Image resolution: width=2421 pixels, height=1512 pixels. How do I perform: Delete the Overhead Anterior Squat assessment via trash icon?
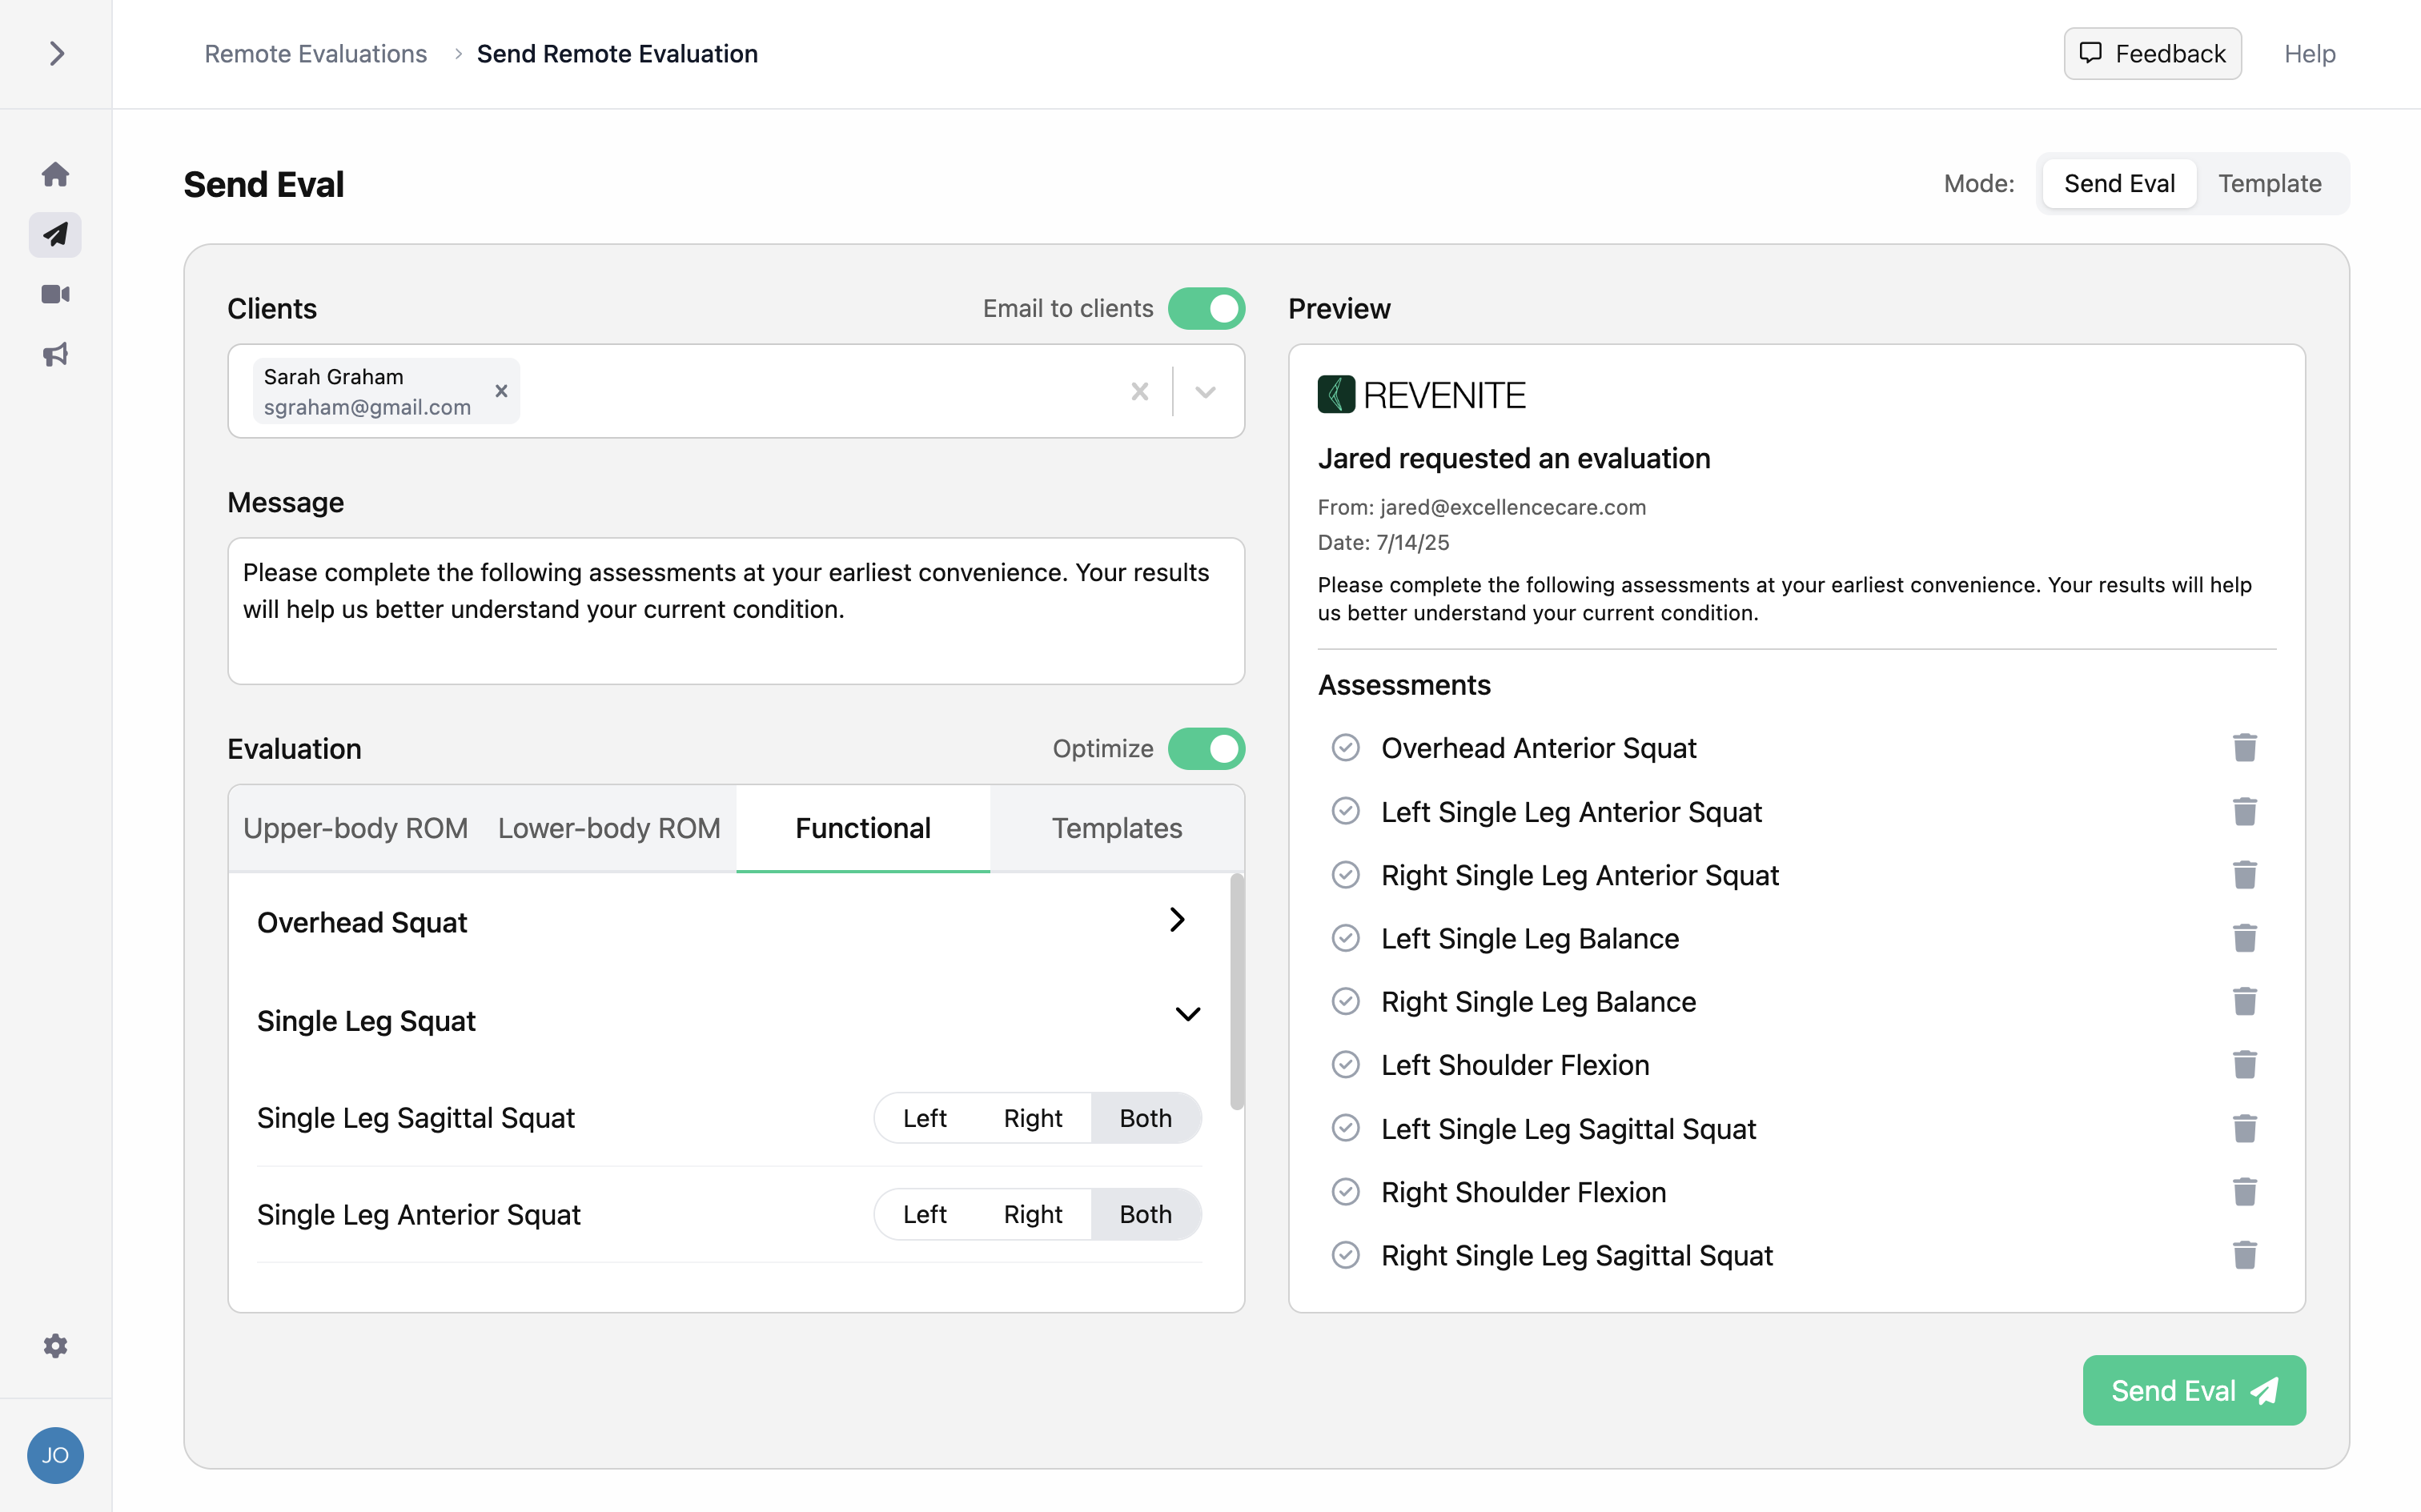coord(2246,747)
